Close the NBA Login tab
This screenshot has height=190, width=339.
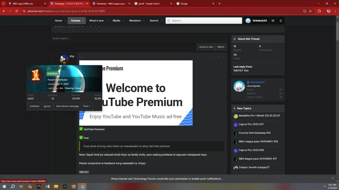(x=45, y=4)
